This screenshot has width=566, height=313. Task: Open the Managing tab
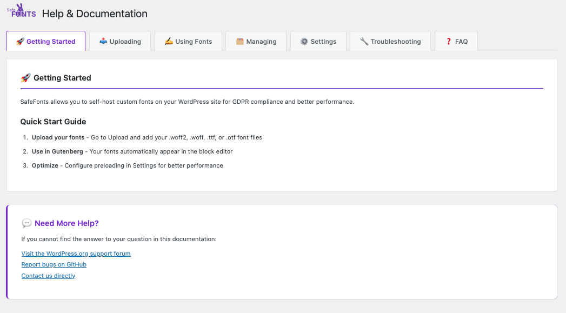point(256,41)
